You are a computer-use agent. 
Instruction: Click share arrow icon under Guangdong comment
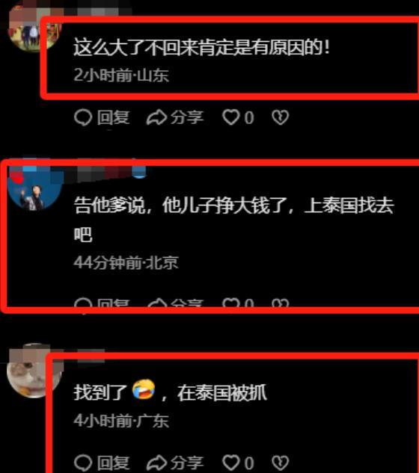click(156, 463)
